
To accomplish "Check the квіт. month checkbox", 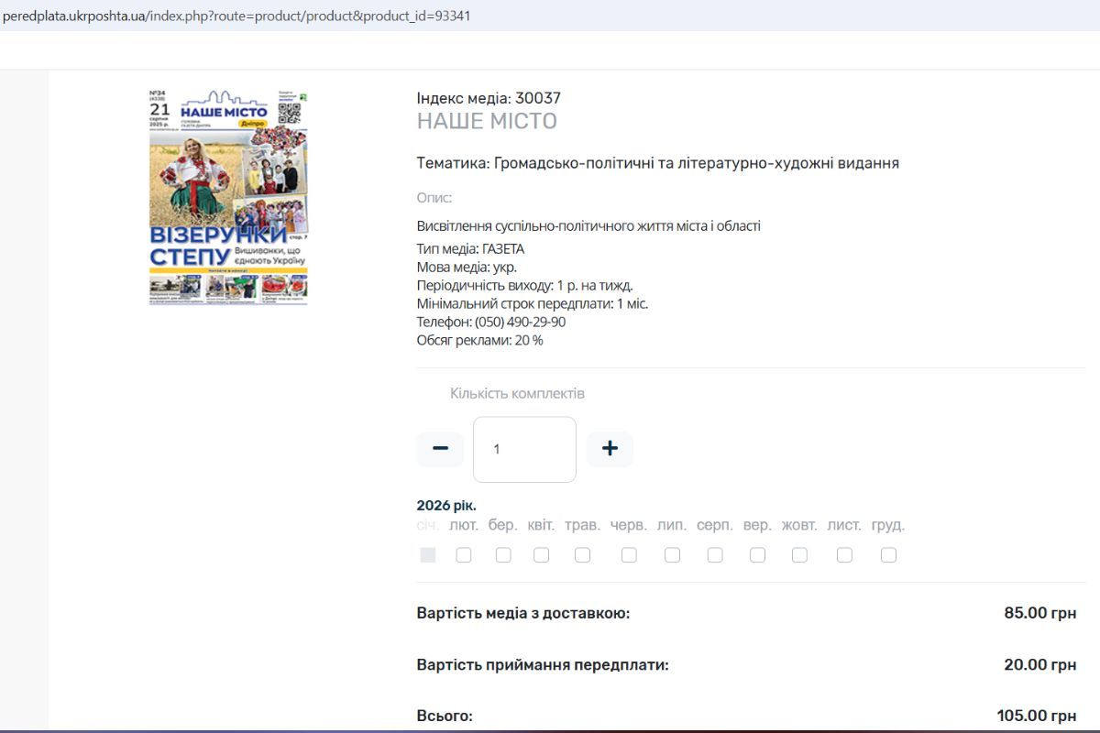I will coord(542,554).
